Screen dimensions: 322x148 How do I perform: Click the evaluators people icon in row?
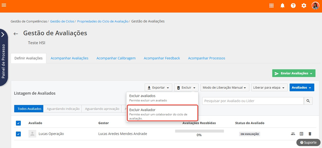tap(293, 134)
